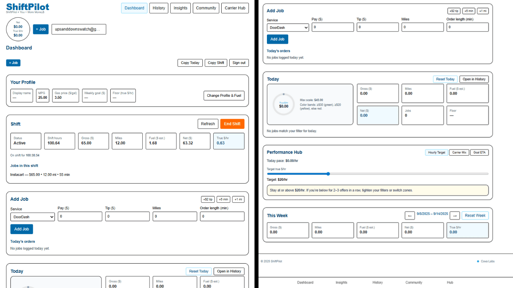This screenshot has height=288, width=513.
Task: Click the Reset Week button
Action: point(475,216)
